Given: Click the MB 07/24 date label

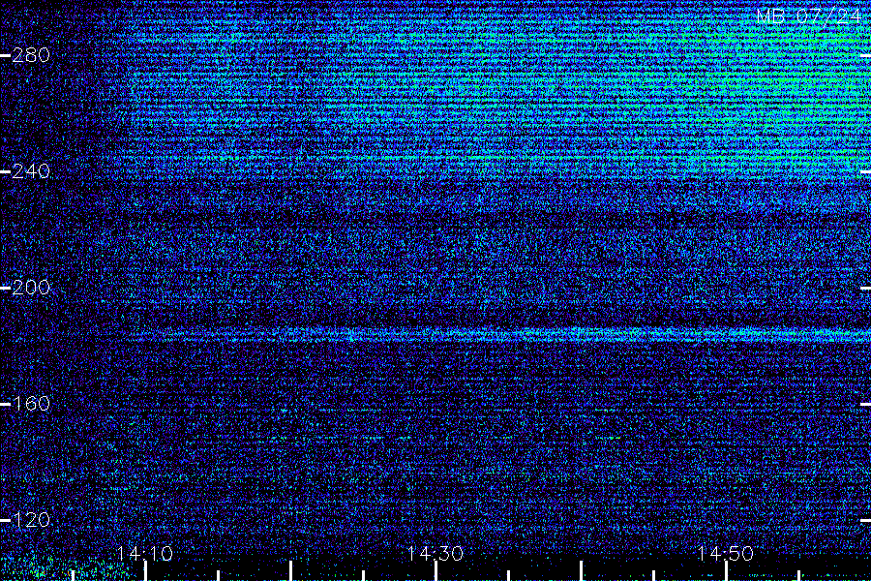Looking at the screenshot, I should click(x=809, y=16).
